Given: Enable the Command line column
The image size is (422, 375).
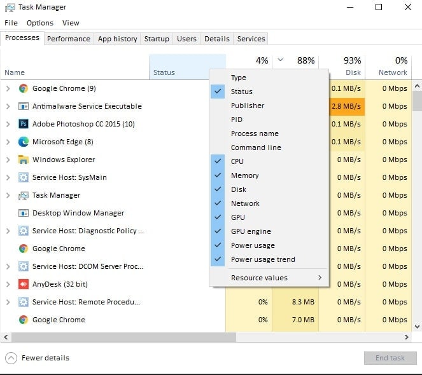Looking at the screenshot, I should click(269, 147).
